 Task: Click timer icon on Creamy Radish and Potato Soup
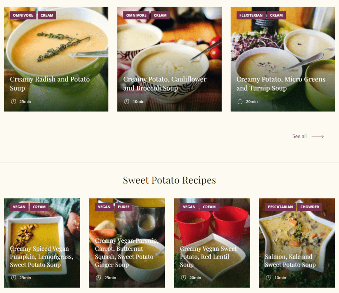pyautogui.click(x=13, y=102)
